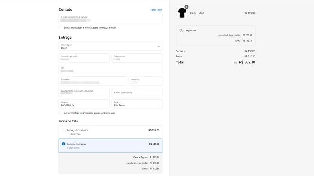314x176 pixels.
Task: Click the Nome (opcional) field
Action: pos(84,58)
